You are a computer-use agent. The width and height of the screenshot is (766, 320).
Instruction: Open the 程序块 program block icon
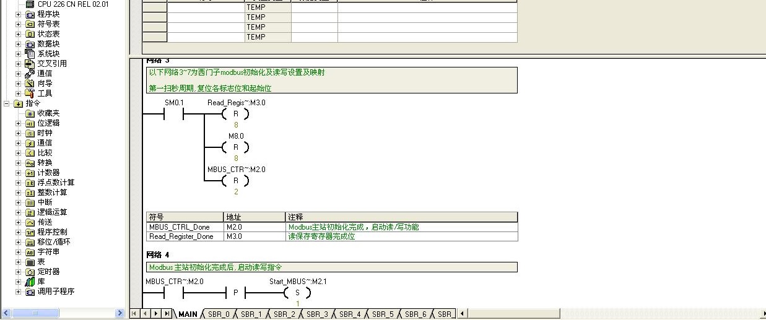point(30,14)
